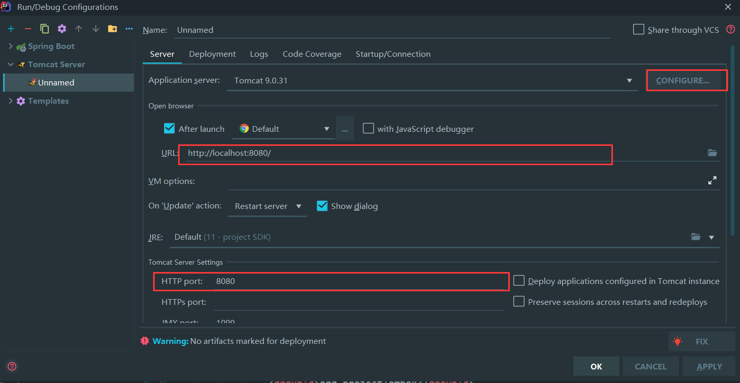Viewport: 740px width, 383px height.
Task: Click the CONFIGURE button
Action: (x=686, y=80)
